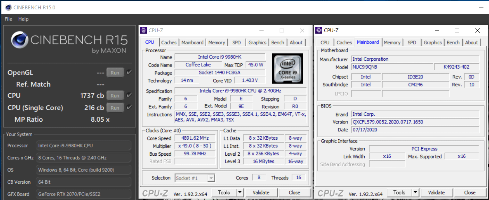The image size is (489, 200).
Task: Switch to CPU tab in right CPU-Z window
Action: point(325,43)
